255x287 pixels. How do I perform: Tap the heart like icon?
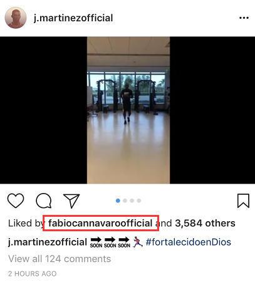coord(16,201)
